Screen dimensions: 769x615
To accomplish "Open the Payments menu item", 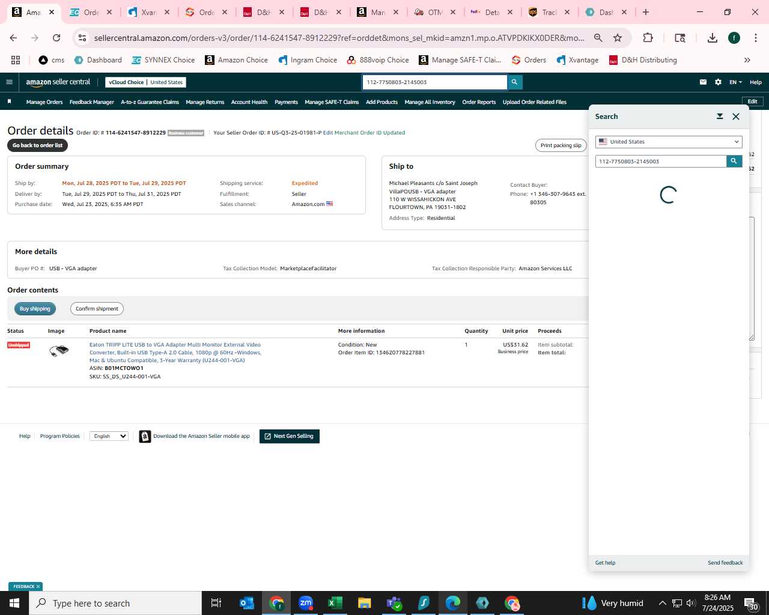I will coord(286,102).
